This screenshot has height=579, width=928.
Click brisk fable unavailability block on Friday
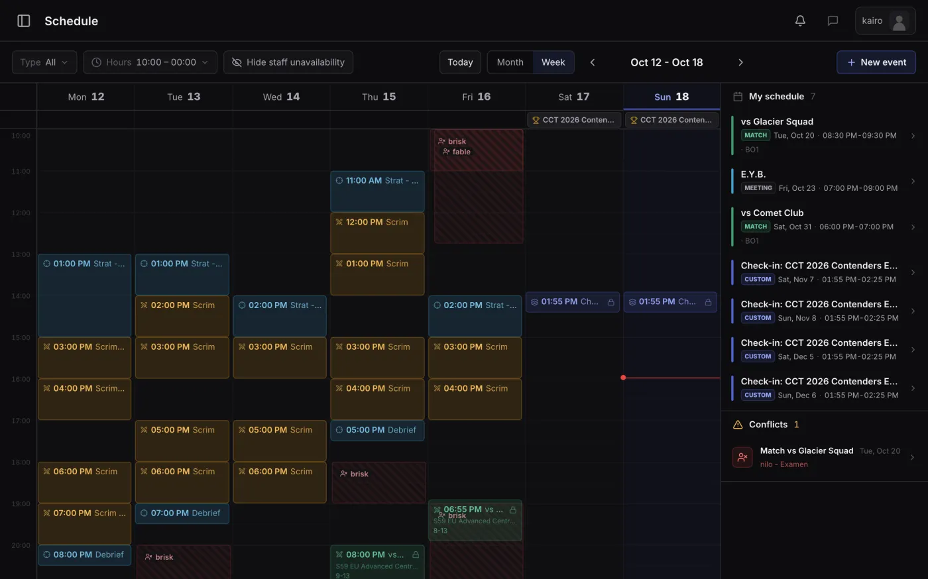point(479,186)
